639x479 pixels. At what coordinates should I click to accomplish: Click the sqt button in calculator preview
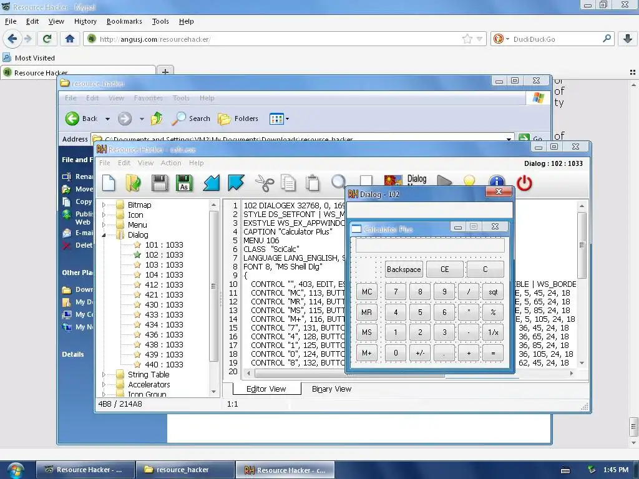493,292
